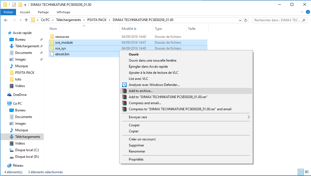Open Propriétés from context menu
Screen dimensions: 311x176
pos(186,159)
